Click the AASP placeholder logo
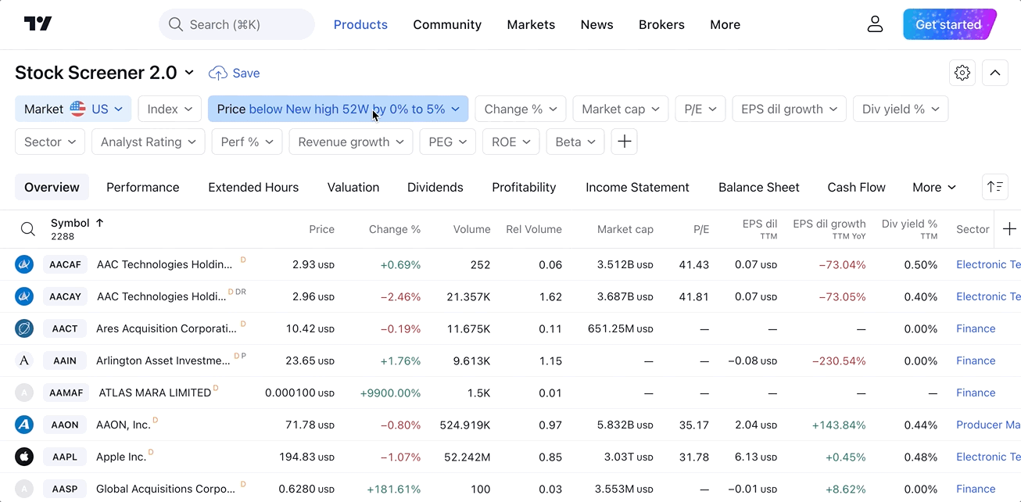Screen dimensions: 1021x502 click(x=24, y=489)
